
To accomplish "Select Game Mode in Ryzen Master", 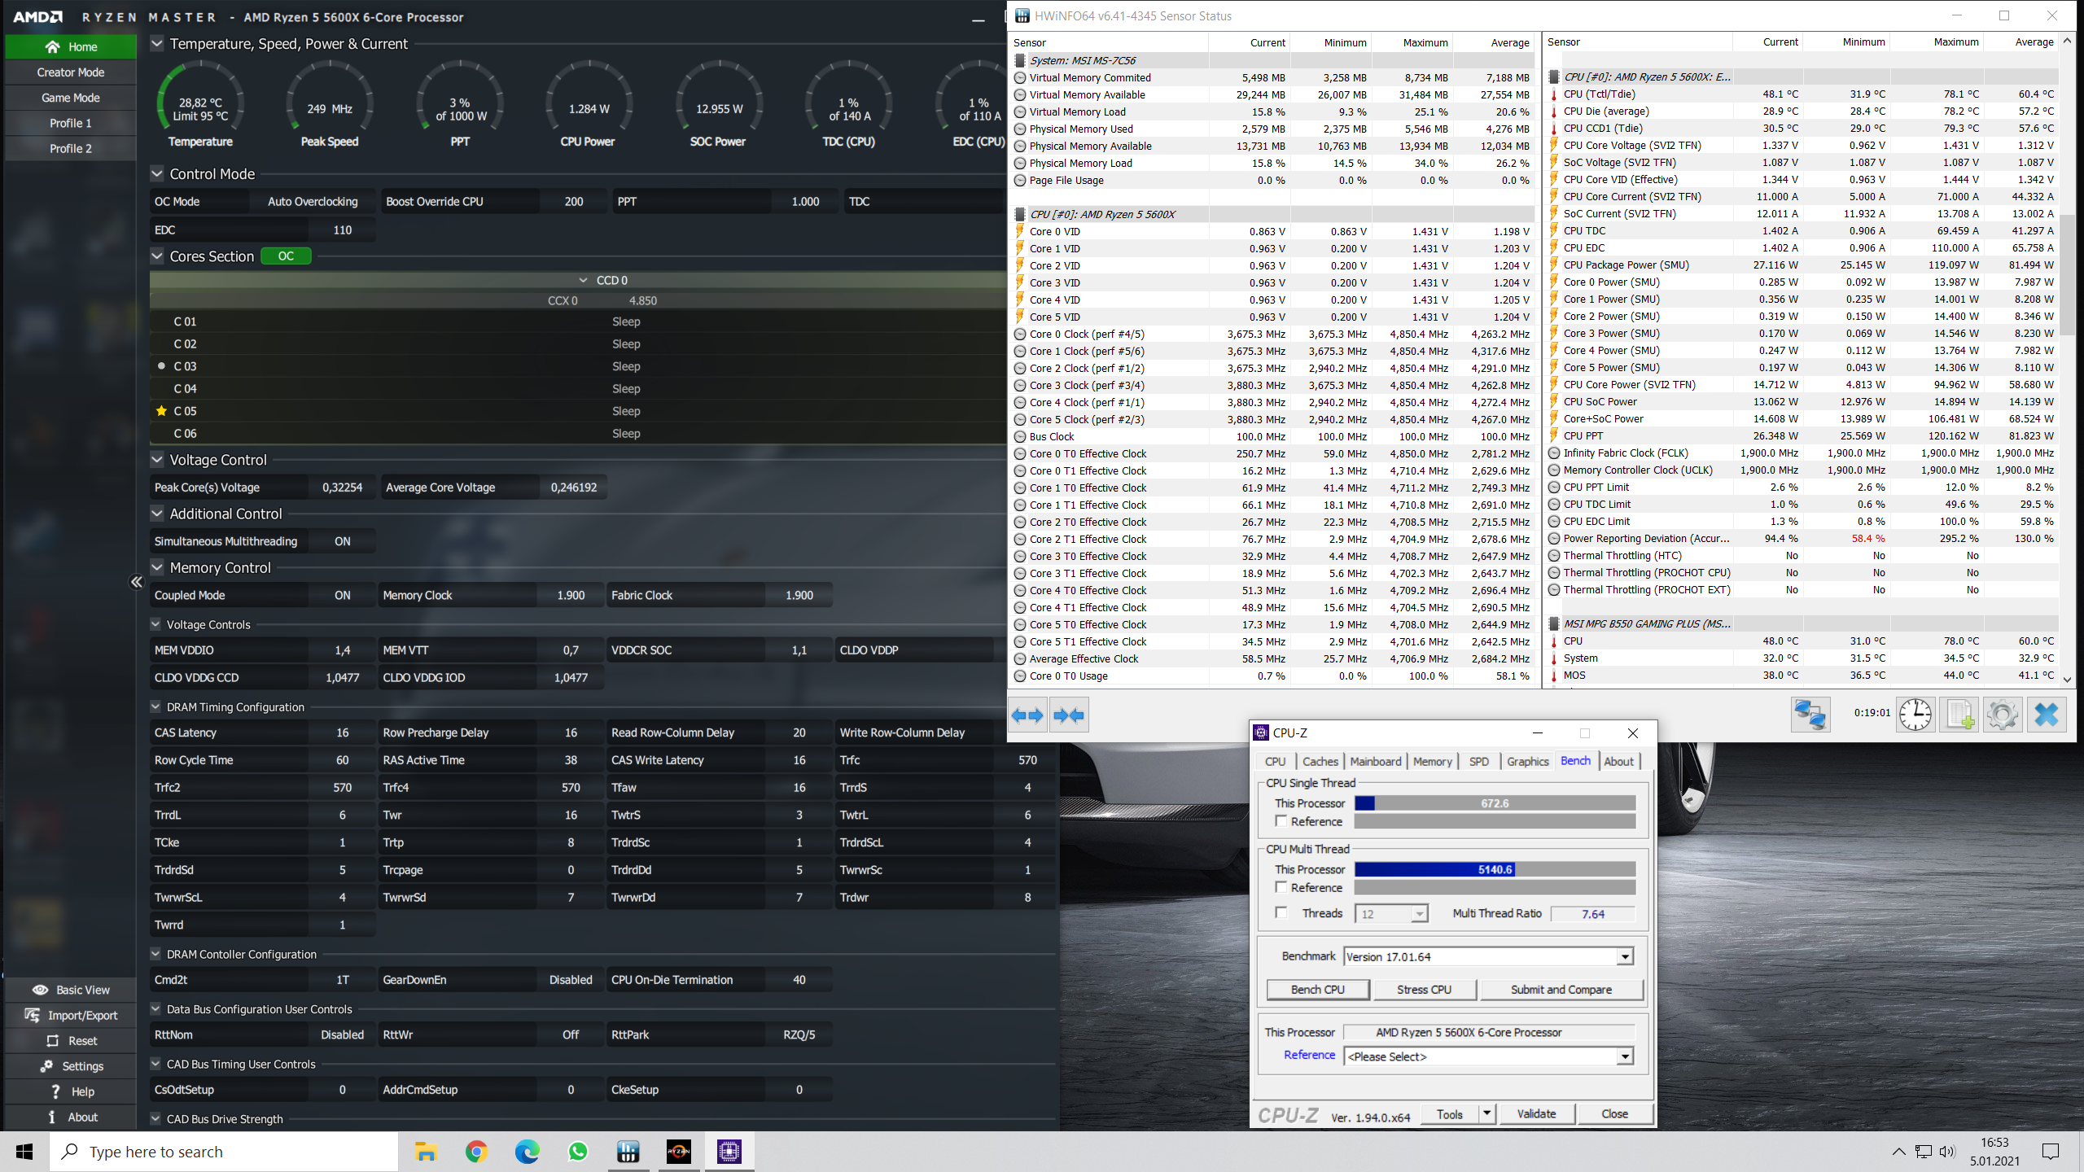I will (71, 97).
